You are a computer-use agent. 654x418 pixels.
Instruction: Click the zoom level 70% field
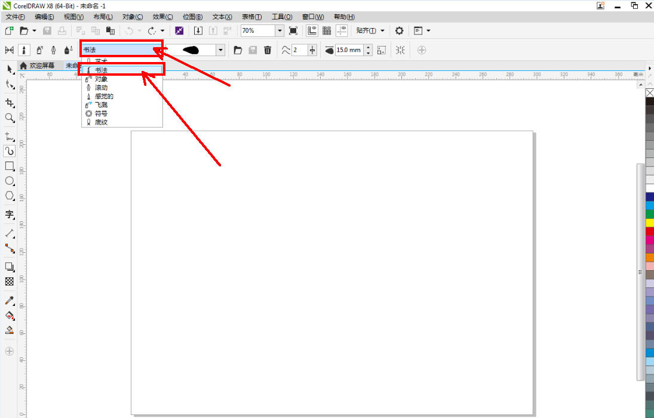258,30
